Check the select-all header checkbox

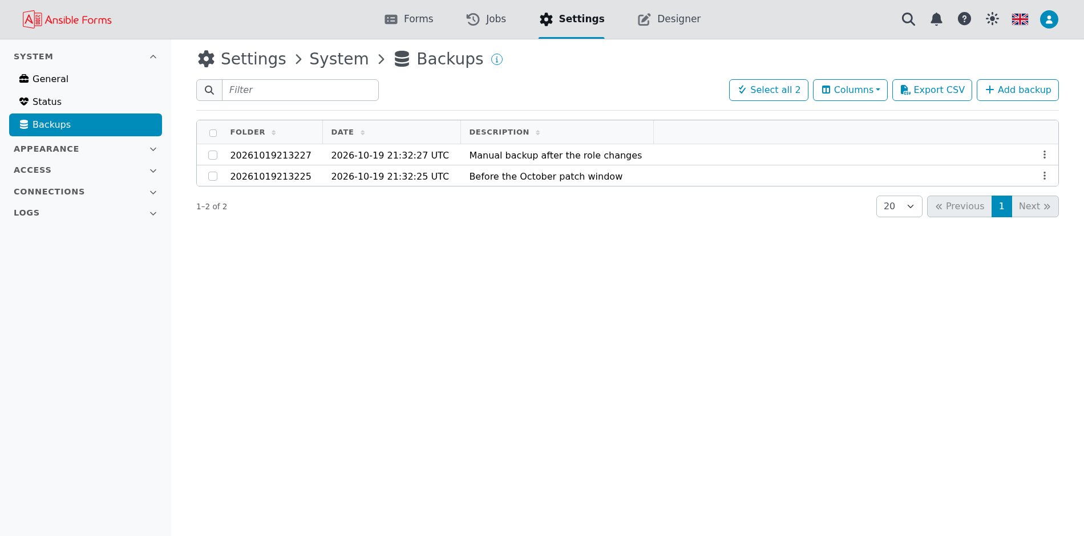click(213, 133)
